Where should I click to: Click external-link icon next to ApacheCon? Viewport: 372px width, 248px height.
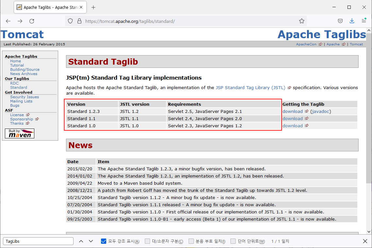tap(321, 44)
